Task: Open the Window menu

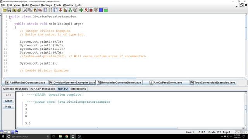Action: tap(68, 5)
